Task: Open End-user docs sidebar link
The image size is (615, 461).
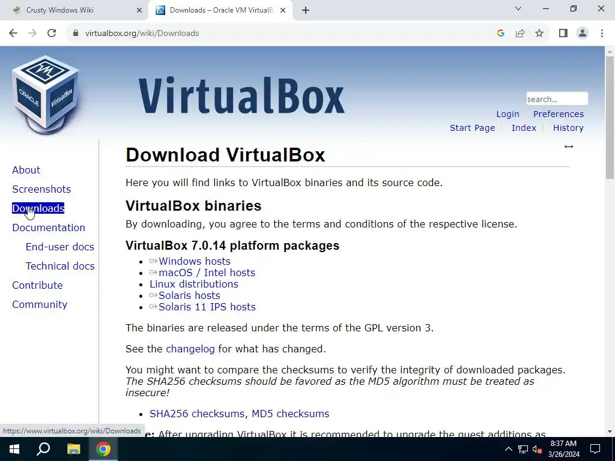Action: (60, 247)
